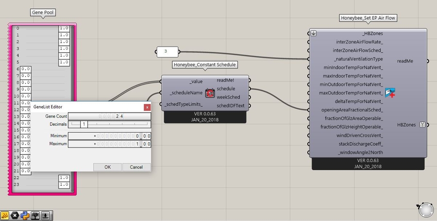Expand the down-arrow on the _HBZones input

pyautogui.click(x=314, y=33)
